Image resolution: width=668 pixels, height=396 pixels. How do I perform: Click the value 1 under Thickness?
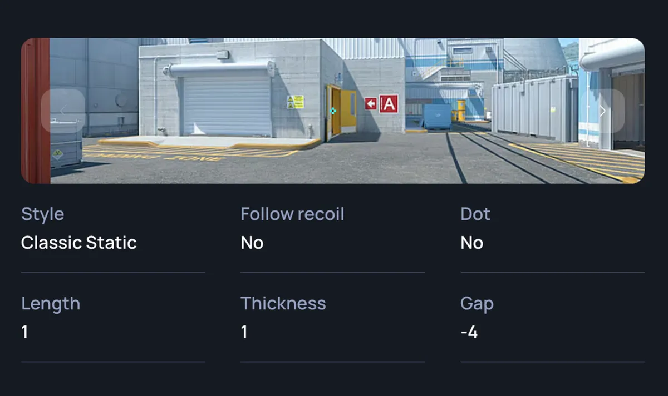tap(244, 332)
